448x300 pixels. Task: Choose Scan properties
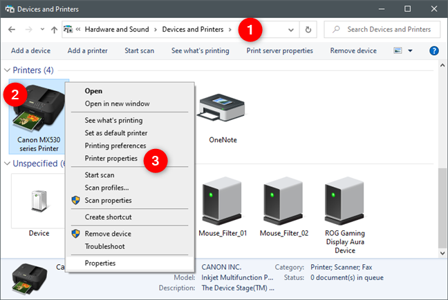click(130, 200)
